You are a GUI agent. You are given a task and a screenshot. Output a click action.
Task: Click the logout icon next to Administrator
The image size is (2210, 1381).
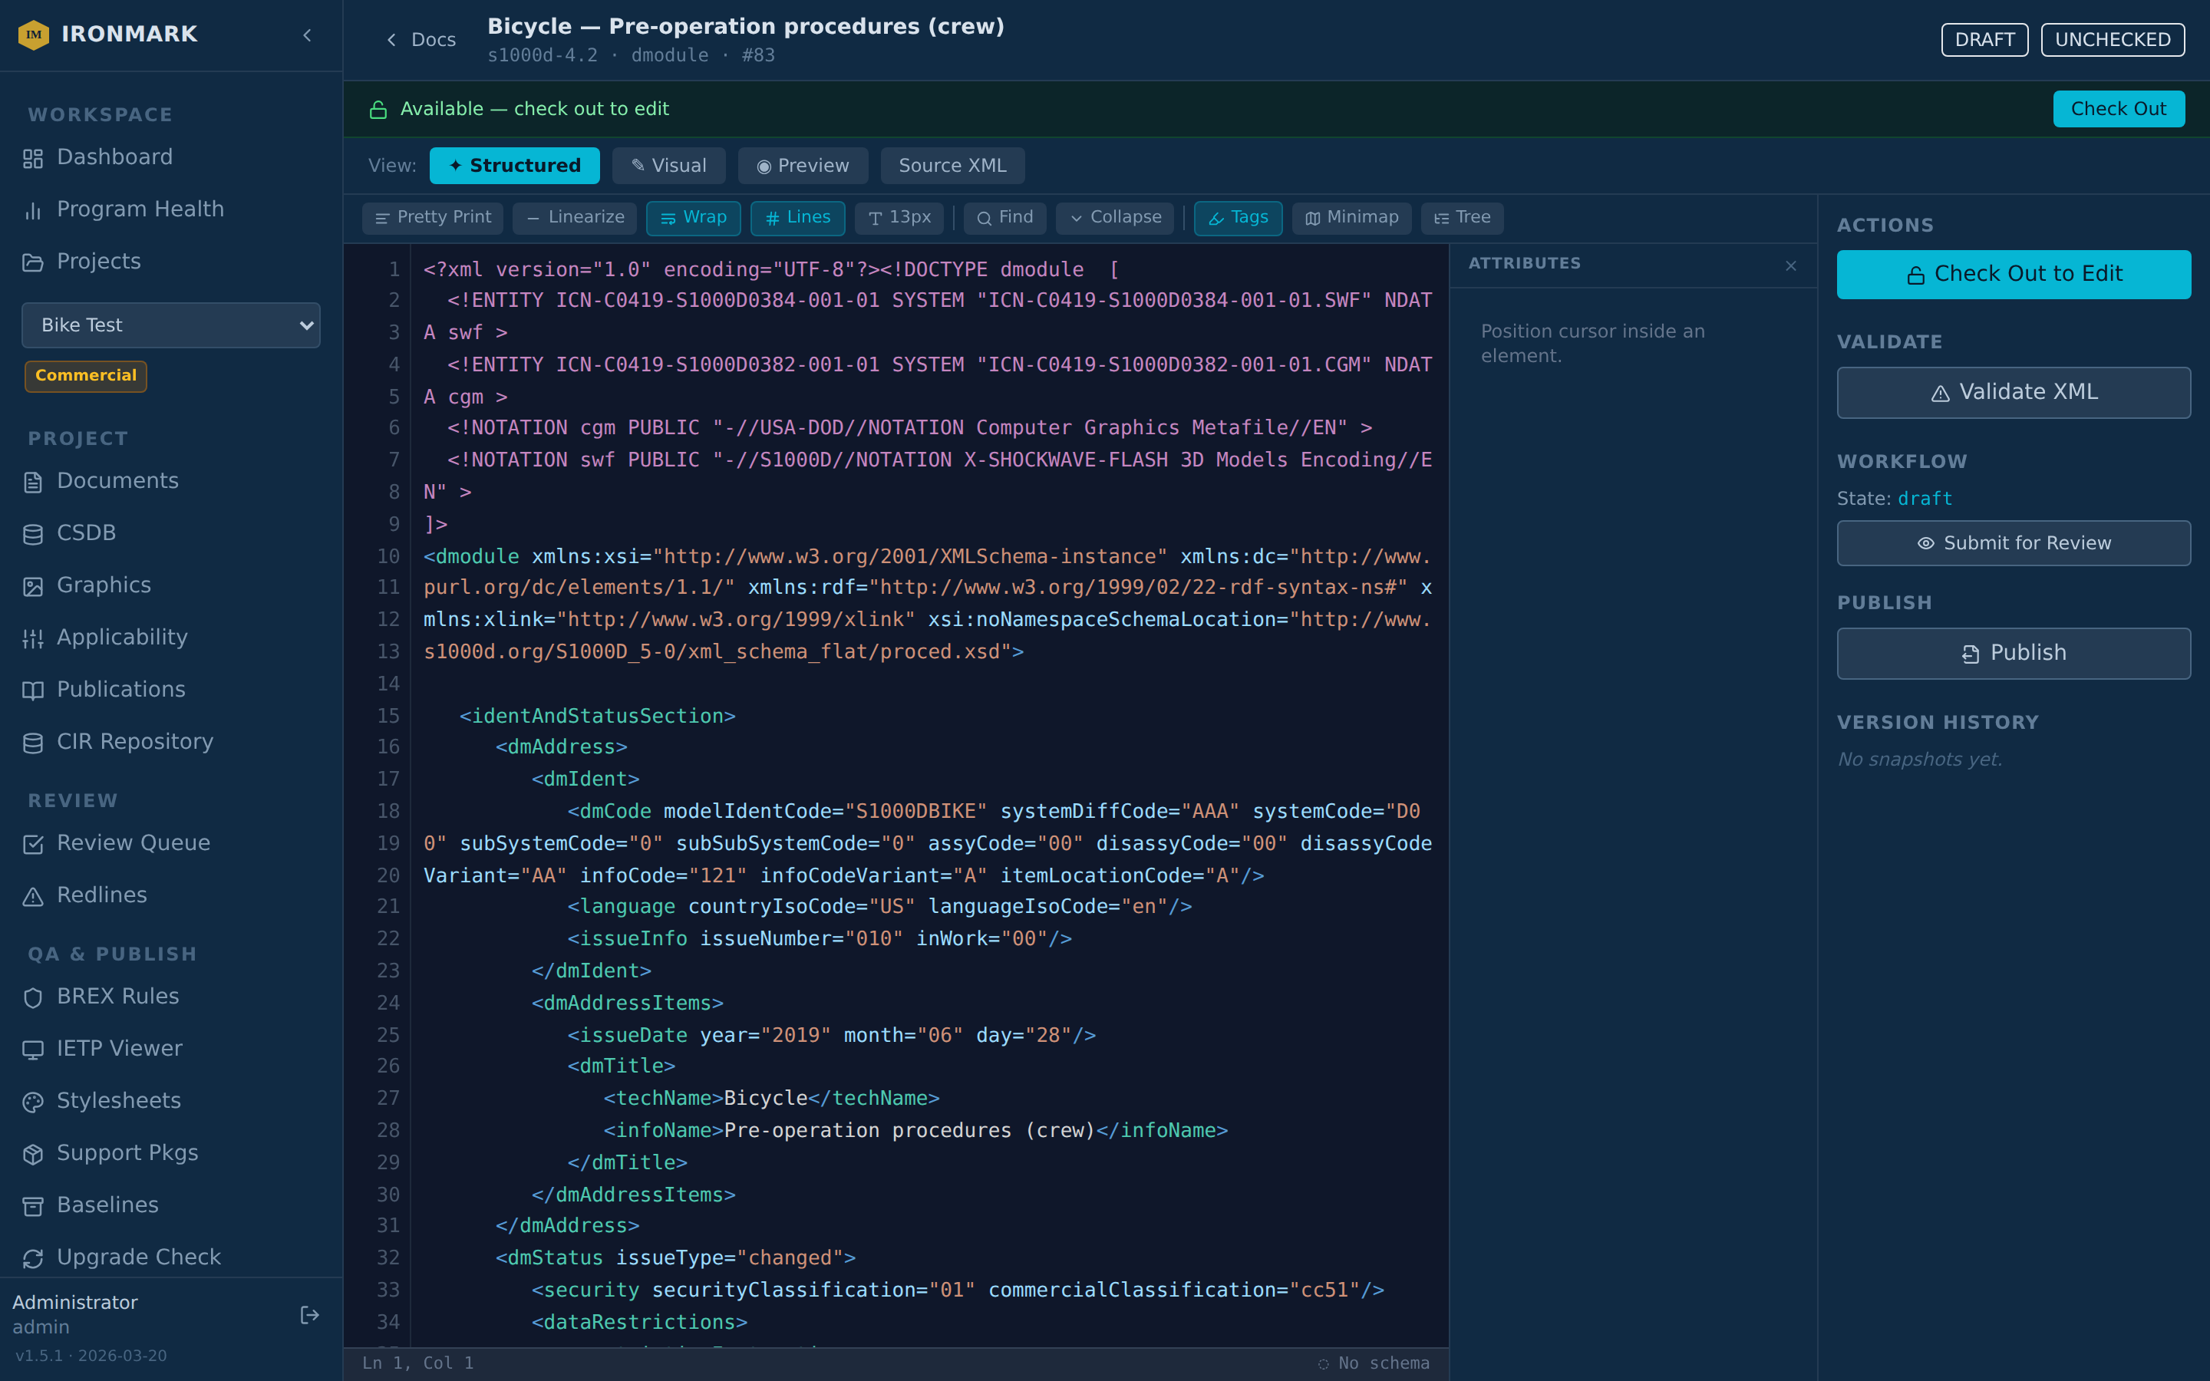[x=309, y=1314]
